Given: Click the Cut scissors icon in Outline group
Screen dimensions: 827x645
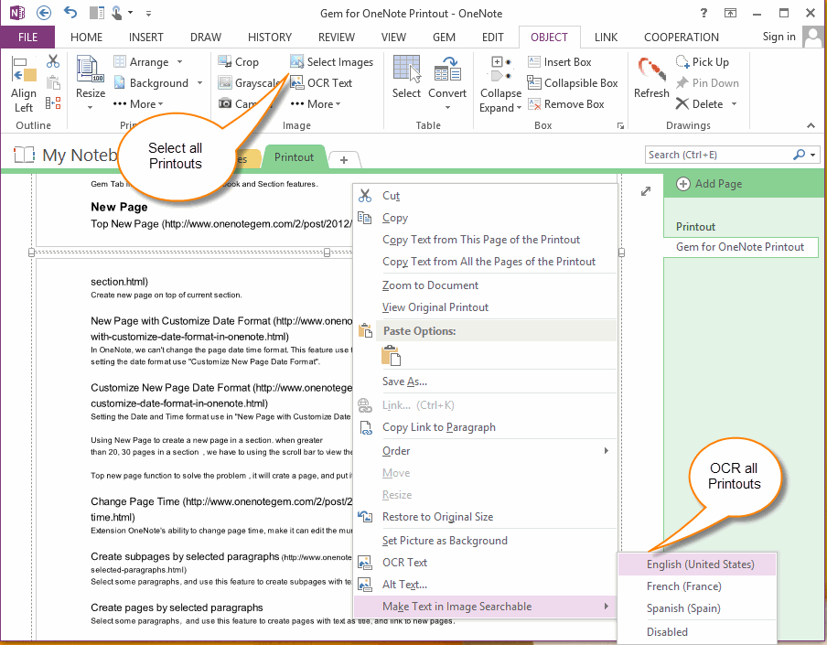Looking at the screenshot, I should [x=53, y=61].
